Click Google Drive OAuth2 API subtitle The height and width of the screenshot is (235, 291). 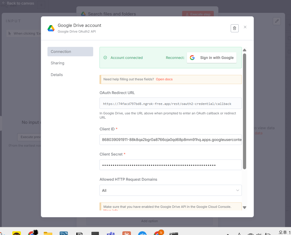click(77, 31)
